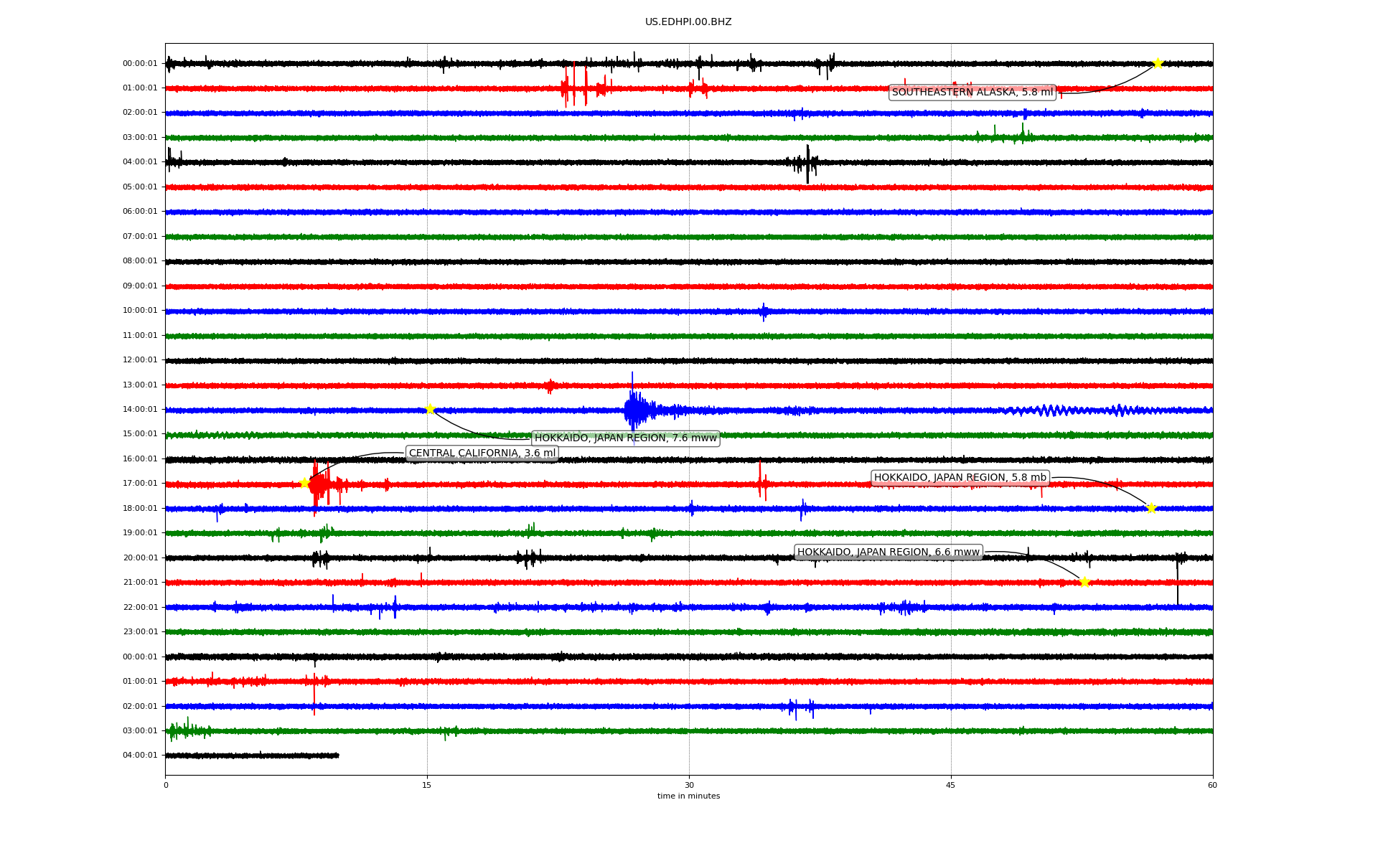Click the Hokkaido 6.6 mww star marker
The image size is (1378, 861).
(1084, 582)
